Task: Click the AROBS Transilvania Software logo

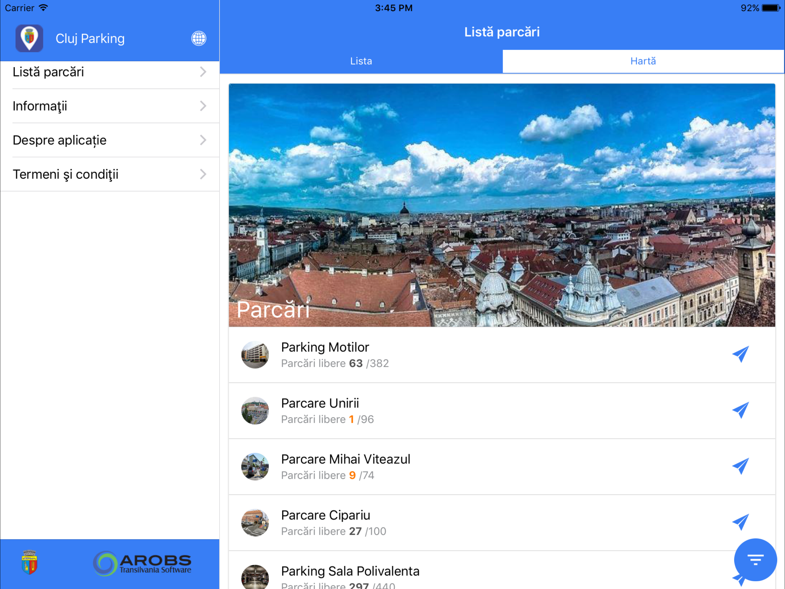Action: (x=142, y=563)
